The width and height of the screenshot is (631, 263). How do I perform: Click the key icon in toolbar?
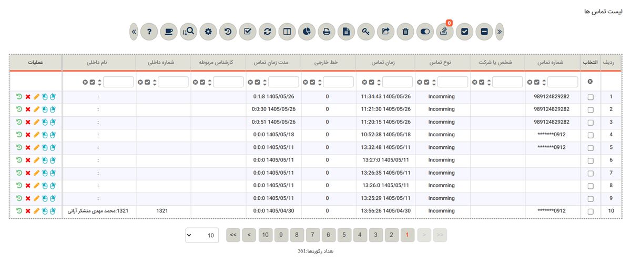pos(365,32)
